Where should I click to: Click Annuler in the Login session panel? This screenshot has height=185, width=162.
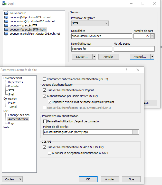tap(109, 57)
